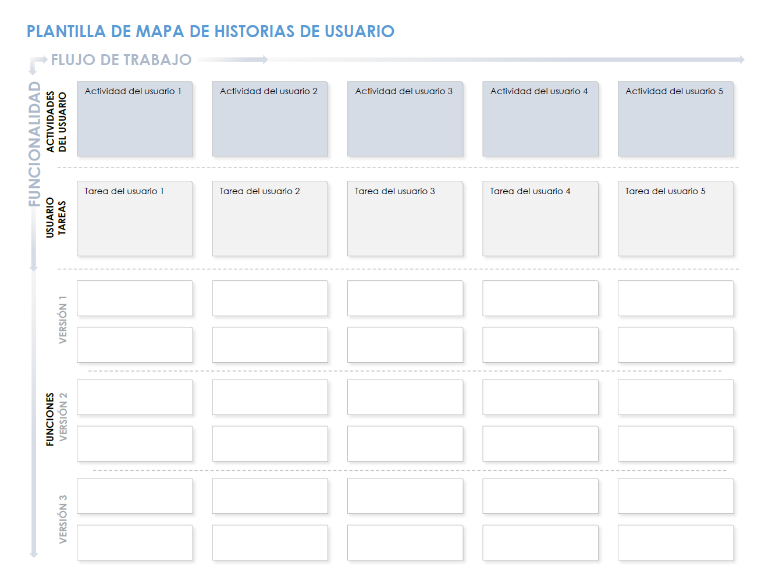
Task: Select the 'Usuario tareas' row label
Action: click(x=56, y=217)
